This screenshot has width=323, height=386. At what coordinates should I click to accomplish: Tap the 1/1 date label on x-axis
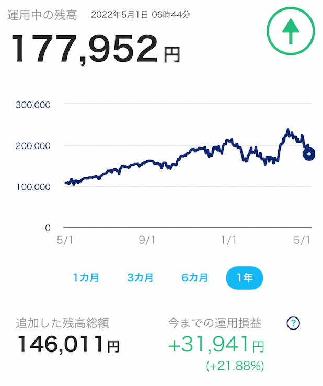[x=229, y=240]
